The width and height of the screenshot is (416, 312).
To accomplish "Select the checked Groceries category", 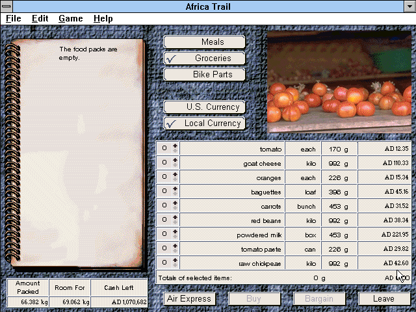I will point(204,58).
